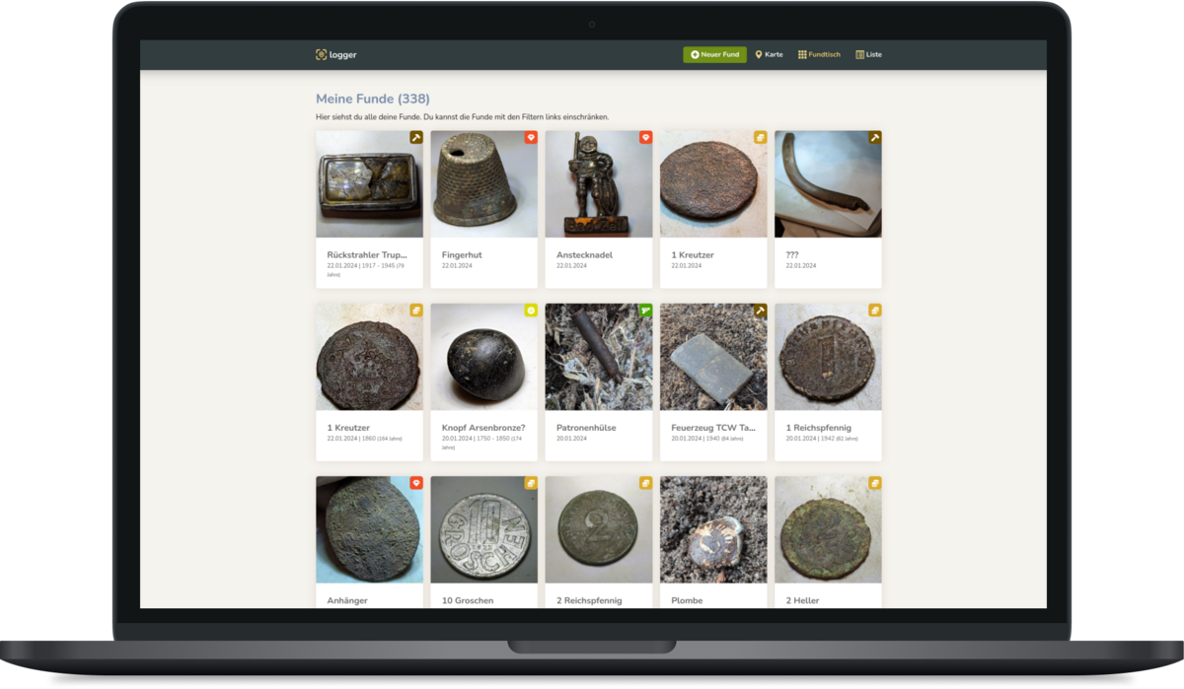Click the green gun badge on Patronenhülse

point(645,310)
